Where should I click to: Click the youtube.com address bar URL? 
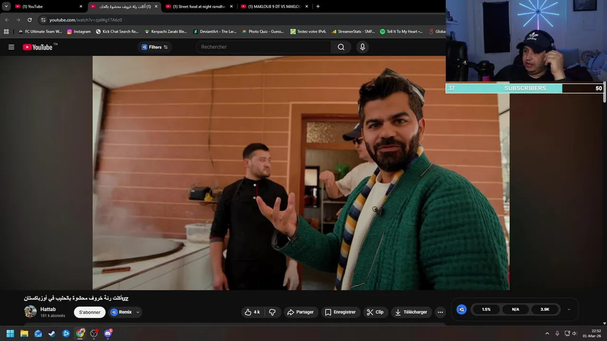coord(86,20)
